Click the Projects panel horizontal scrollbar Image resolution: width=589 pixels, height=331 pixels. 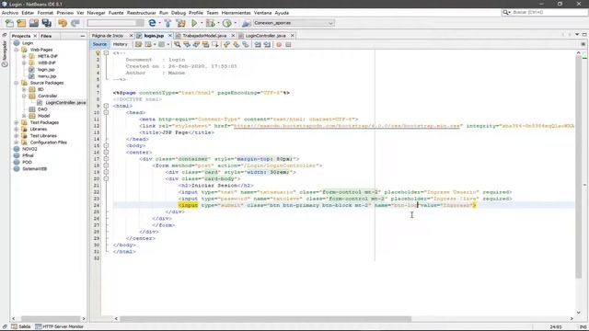(x=51, y=319)
